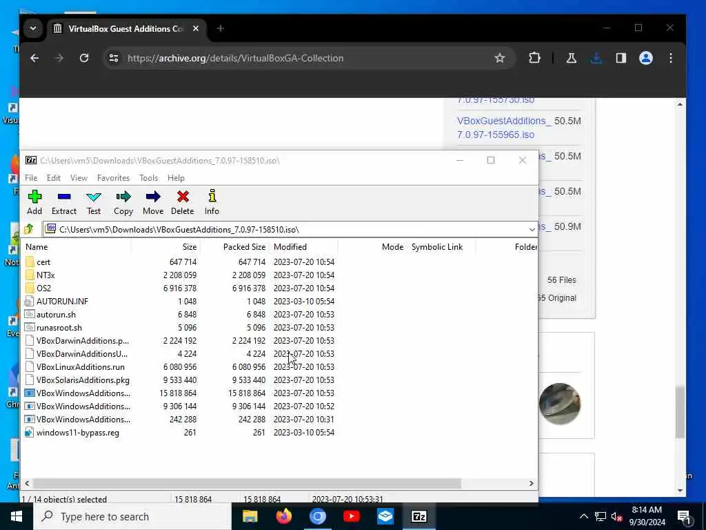Click the red Delete icon
This screenshot has height=530, width=706.
tap(182, 202)
